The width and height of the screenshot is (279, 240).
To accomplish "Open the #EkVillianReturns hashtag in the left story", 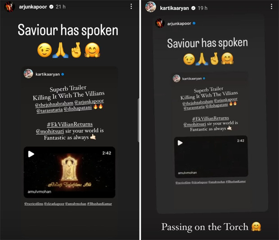I will tap(70, 124).
